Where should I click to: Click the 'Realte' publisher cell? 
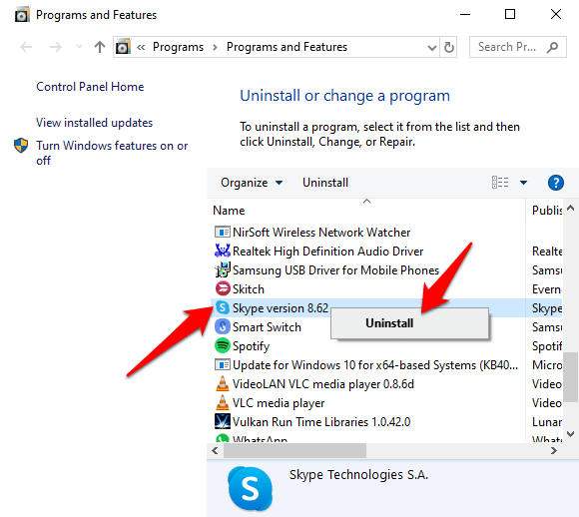(547, 252)
